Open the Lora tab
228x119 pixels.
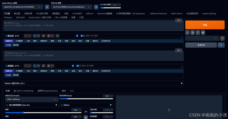tap(72, 91)
